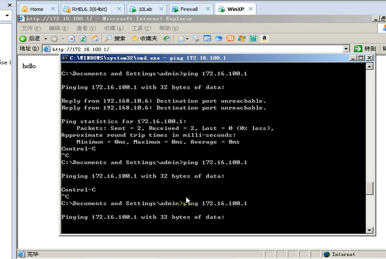The image size is (386, 259).
Task: Close the RHEL6.3(64bit) tab
Action: tap(119, 9)
